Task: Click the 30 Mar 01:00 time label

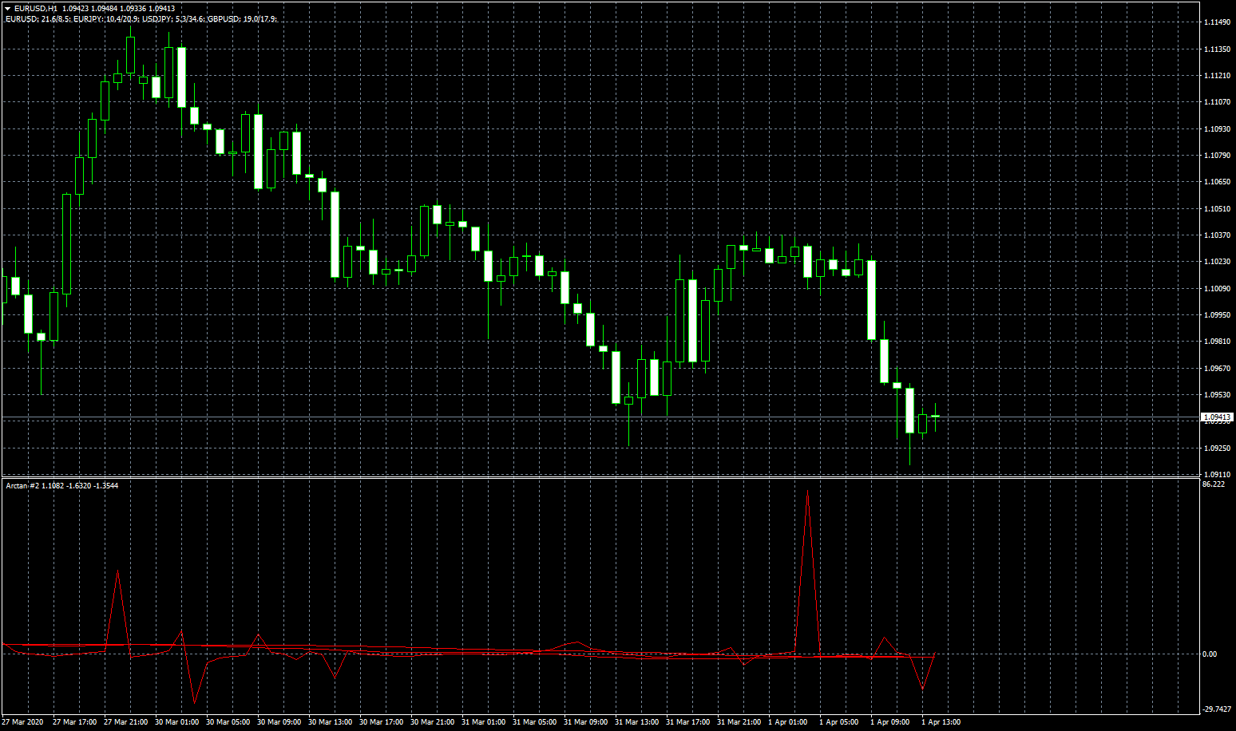Action: 176,722
